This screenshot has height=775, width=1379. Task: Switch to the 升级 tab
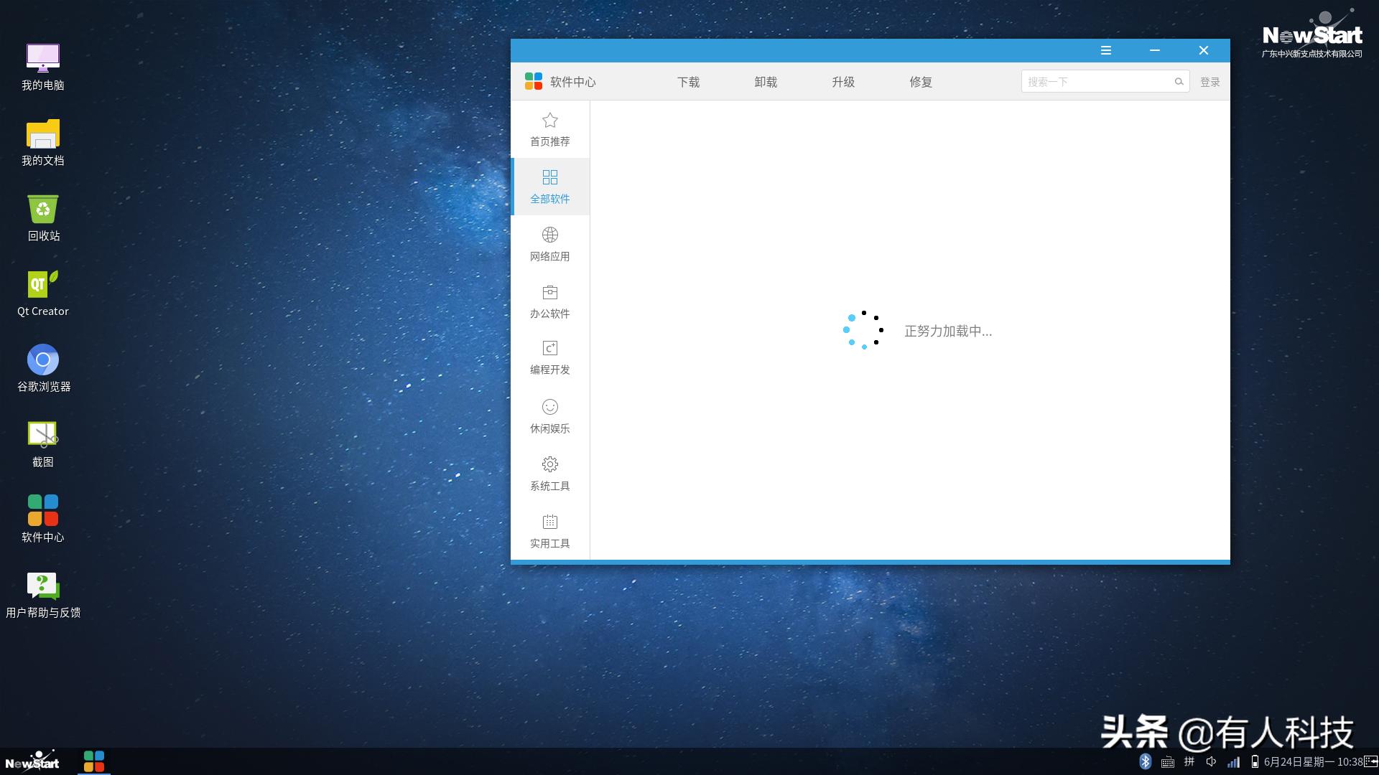pyautogui.click(x=842, y=82)
